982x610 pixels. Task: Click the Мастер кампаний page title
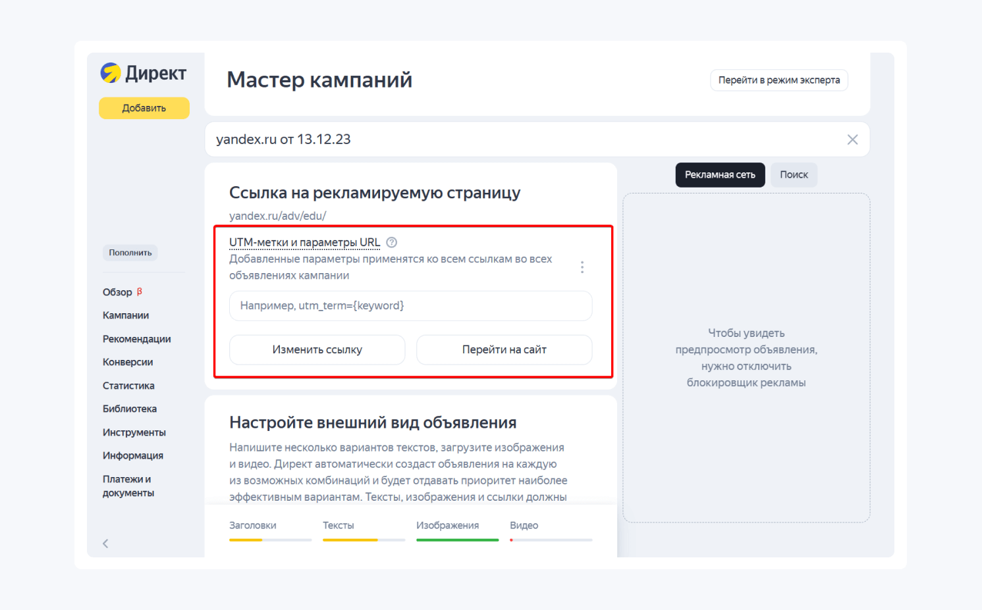click(319, 80)
